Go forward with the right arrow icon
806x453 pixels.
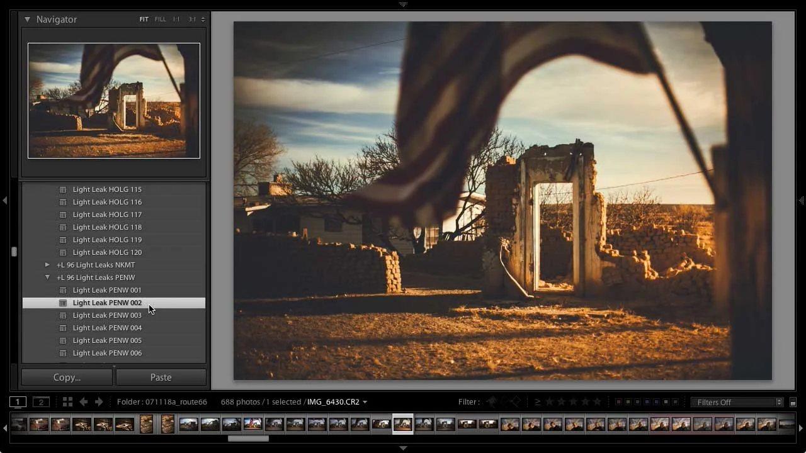99,402
